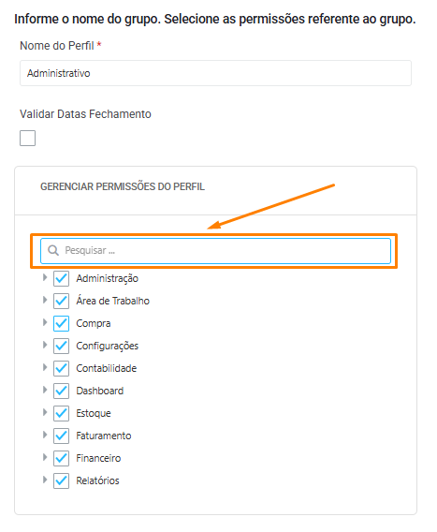Select the Dashboard tree label
The height and width of the screenshot is (532, 437).
(x=100, y=391)
